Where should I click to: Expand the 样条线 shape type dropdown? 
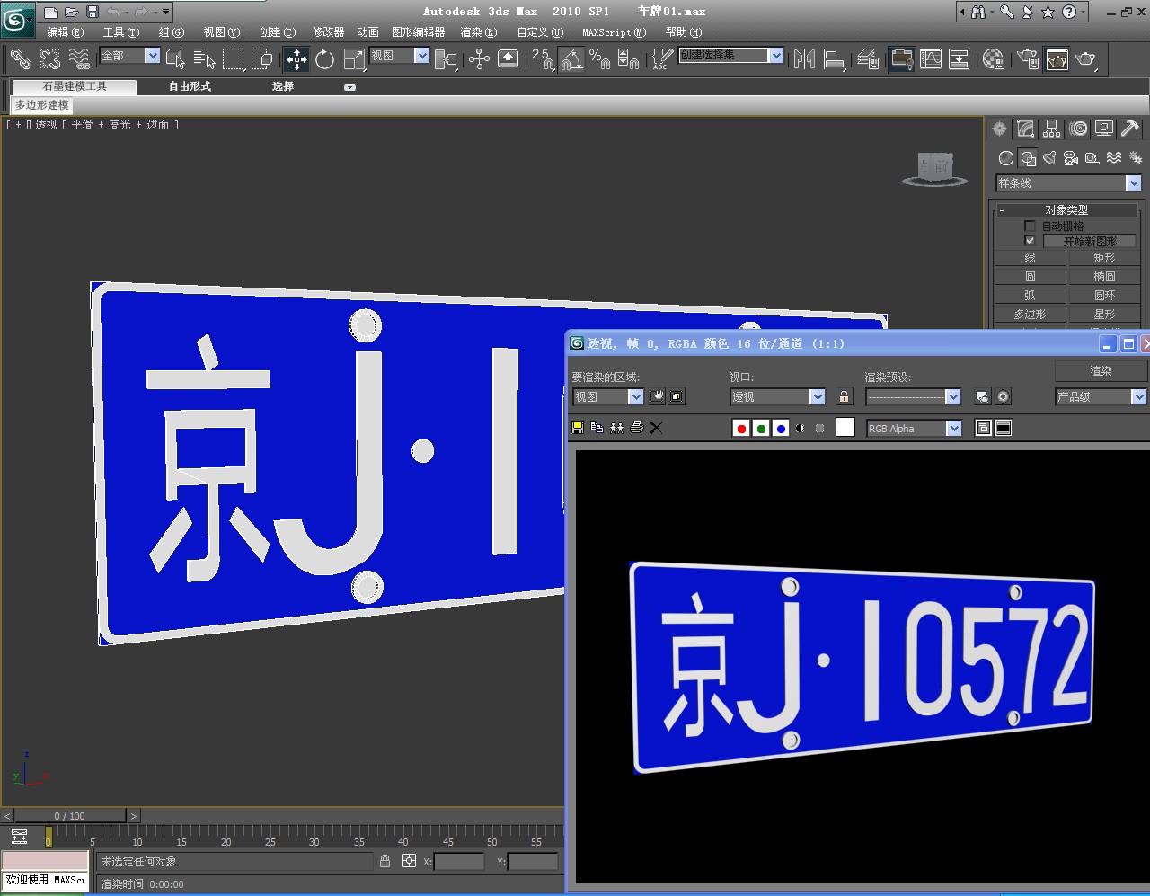tap(1133, 183)
